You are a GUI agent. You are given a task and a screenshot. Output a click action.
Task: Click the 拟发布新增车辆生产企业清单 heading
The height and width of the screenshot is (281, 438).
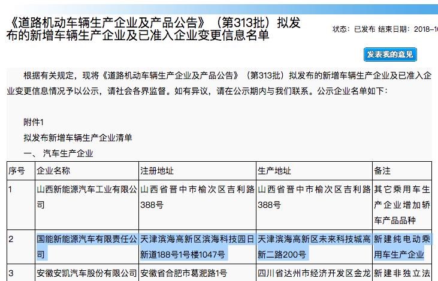click(x=78, y=138)
